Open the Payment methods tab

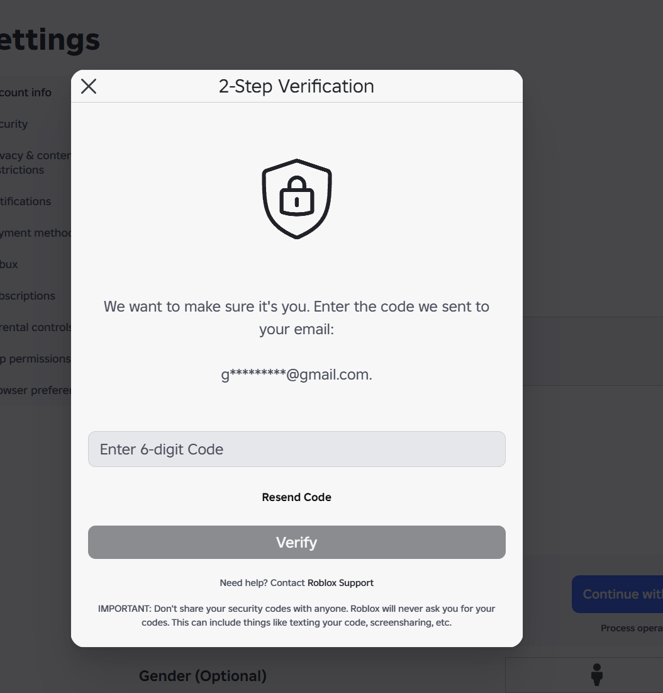[x=35, y=232]
